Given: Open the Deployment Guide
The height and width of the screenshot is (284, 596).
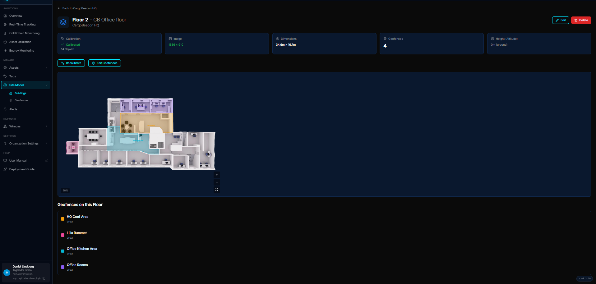Looking at the screenshot, I should [22, 169].
